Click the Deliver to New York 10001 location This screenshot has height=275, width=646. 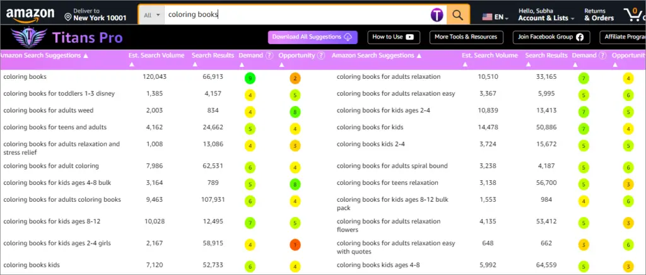click(x=96, y=15)
